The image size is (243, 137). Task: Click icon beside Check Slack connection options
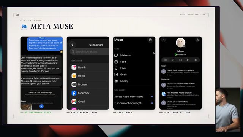pyautogui.click(x=164, y=72)
